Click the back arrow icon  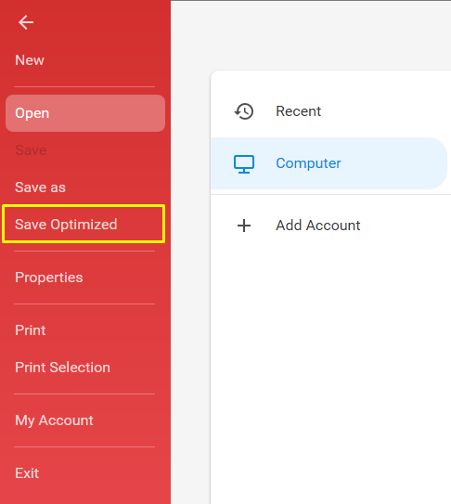pyautogui.click(x=26, y=22)
